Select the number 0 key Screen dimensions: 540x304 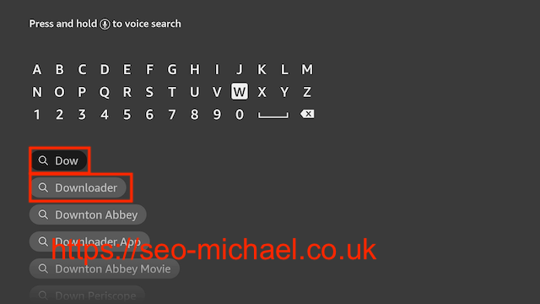coord(240,115)
